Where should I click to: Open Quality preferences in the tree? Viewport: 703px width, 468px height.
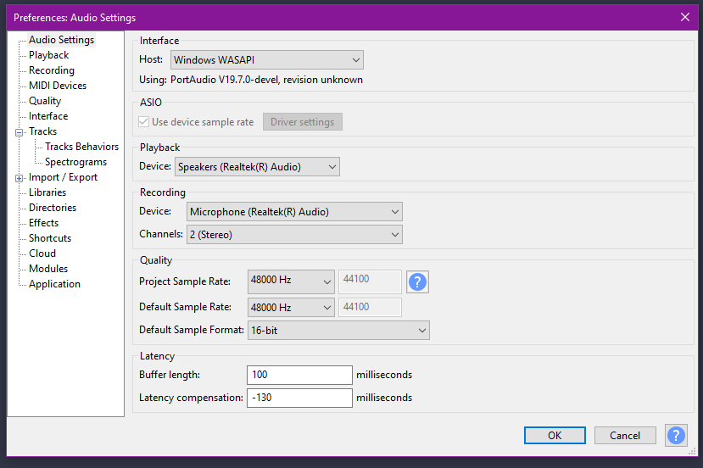pos(45,101)
